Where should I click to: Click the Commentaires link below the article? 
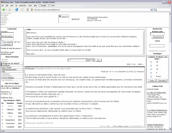click(137, 126)
